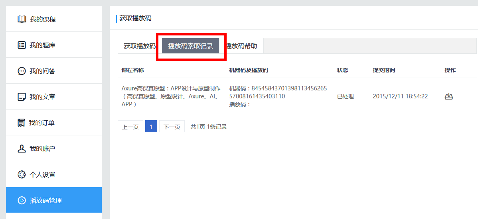Click the download icon in the 操作 column
Viewport: 478px width, 219px height.
point(449,96)
